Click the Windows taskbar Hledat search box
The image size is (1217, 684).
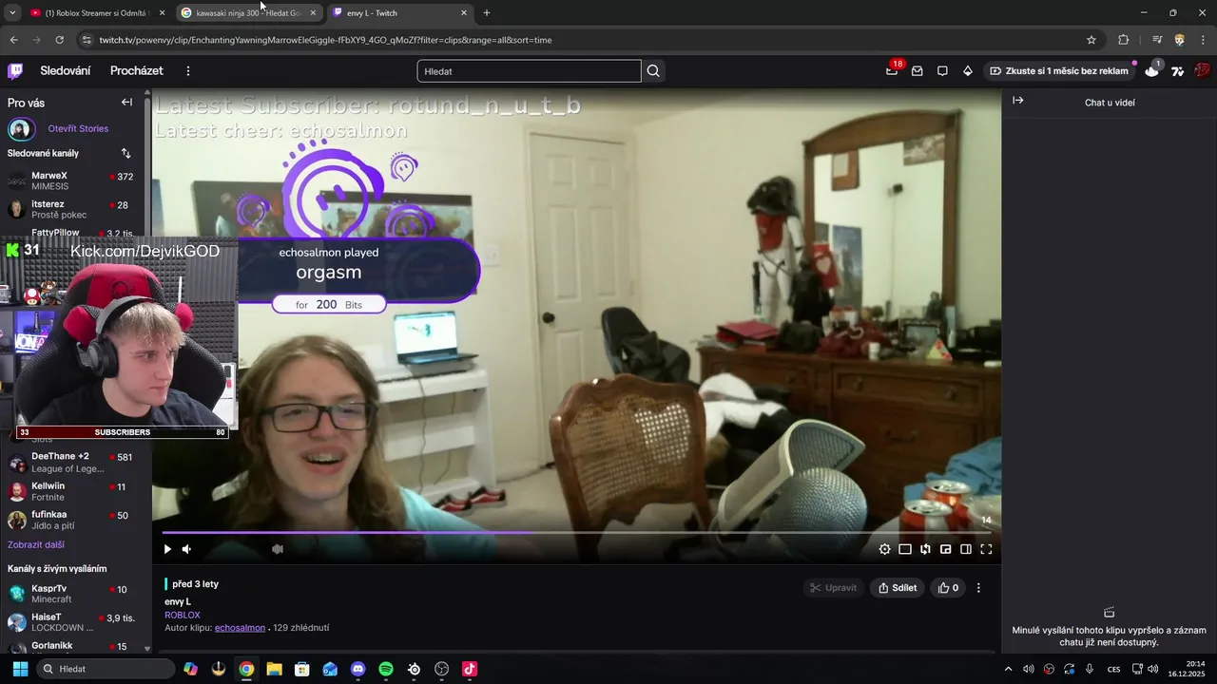(x=105, y=669)
